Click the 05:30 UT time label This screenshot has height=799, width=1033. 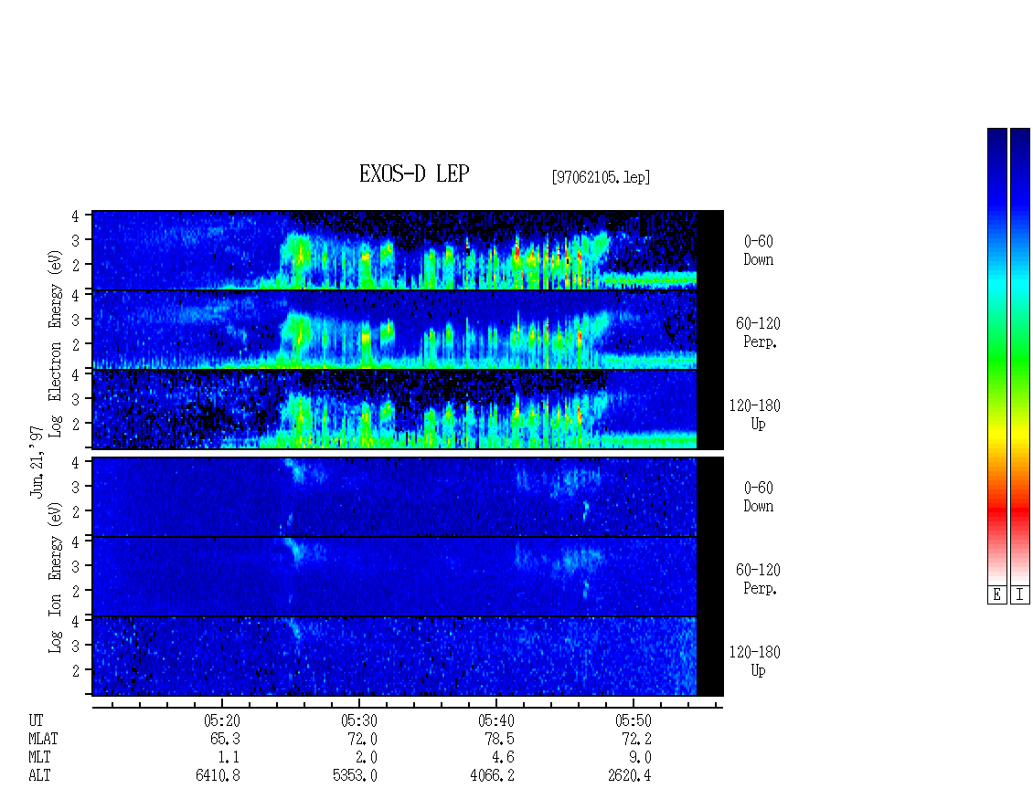359,720
